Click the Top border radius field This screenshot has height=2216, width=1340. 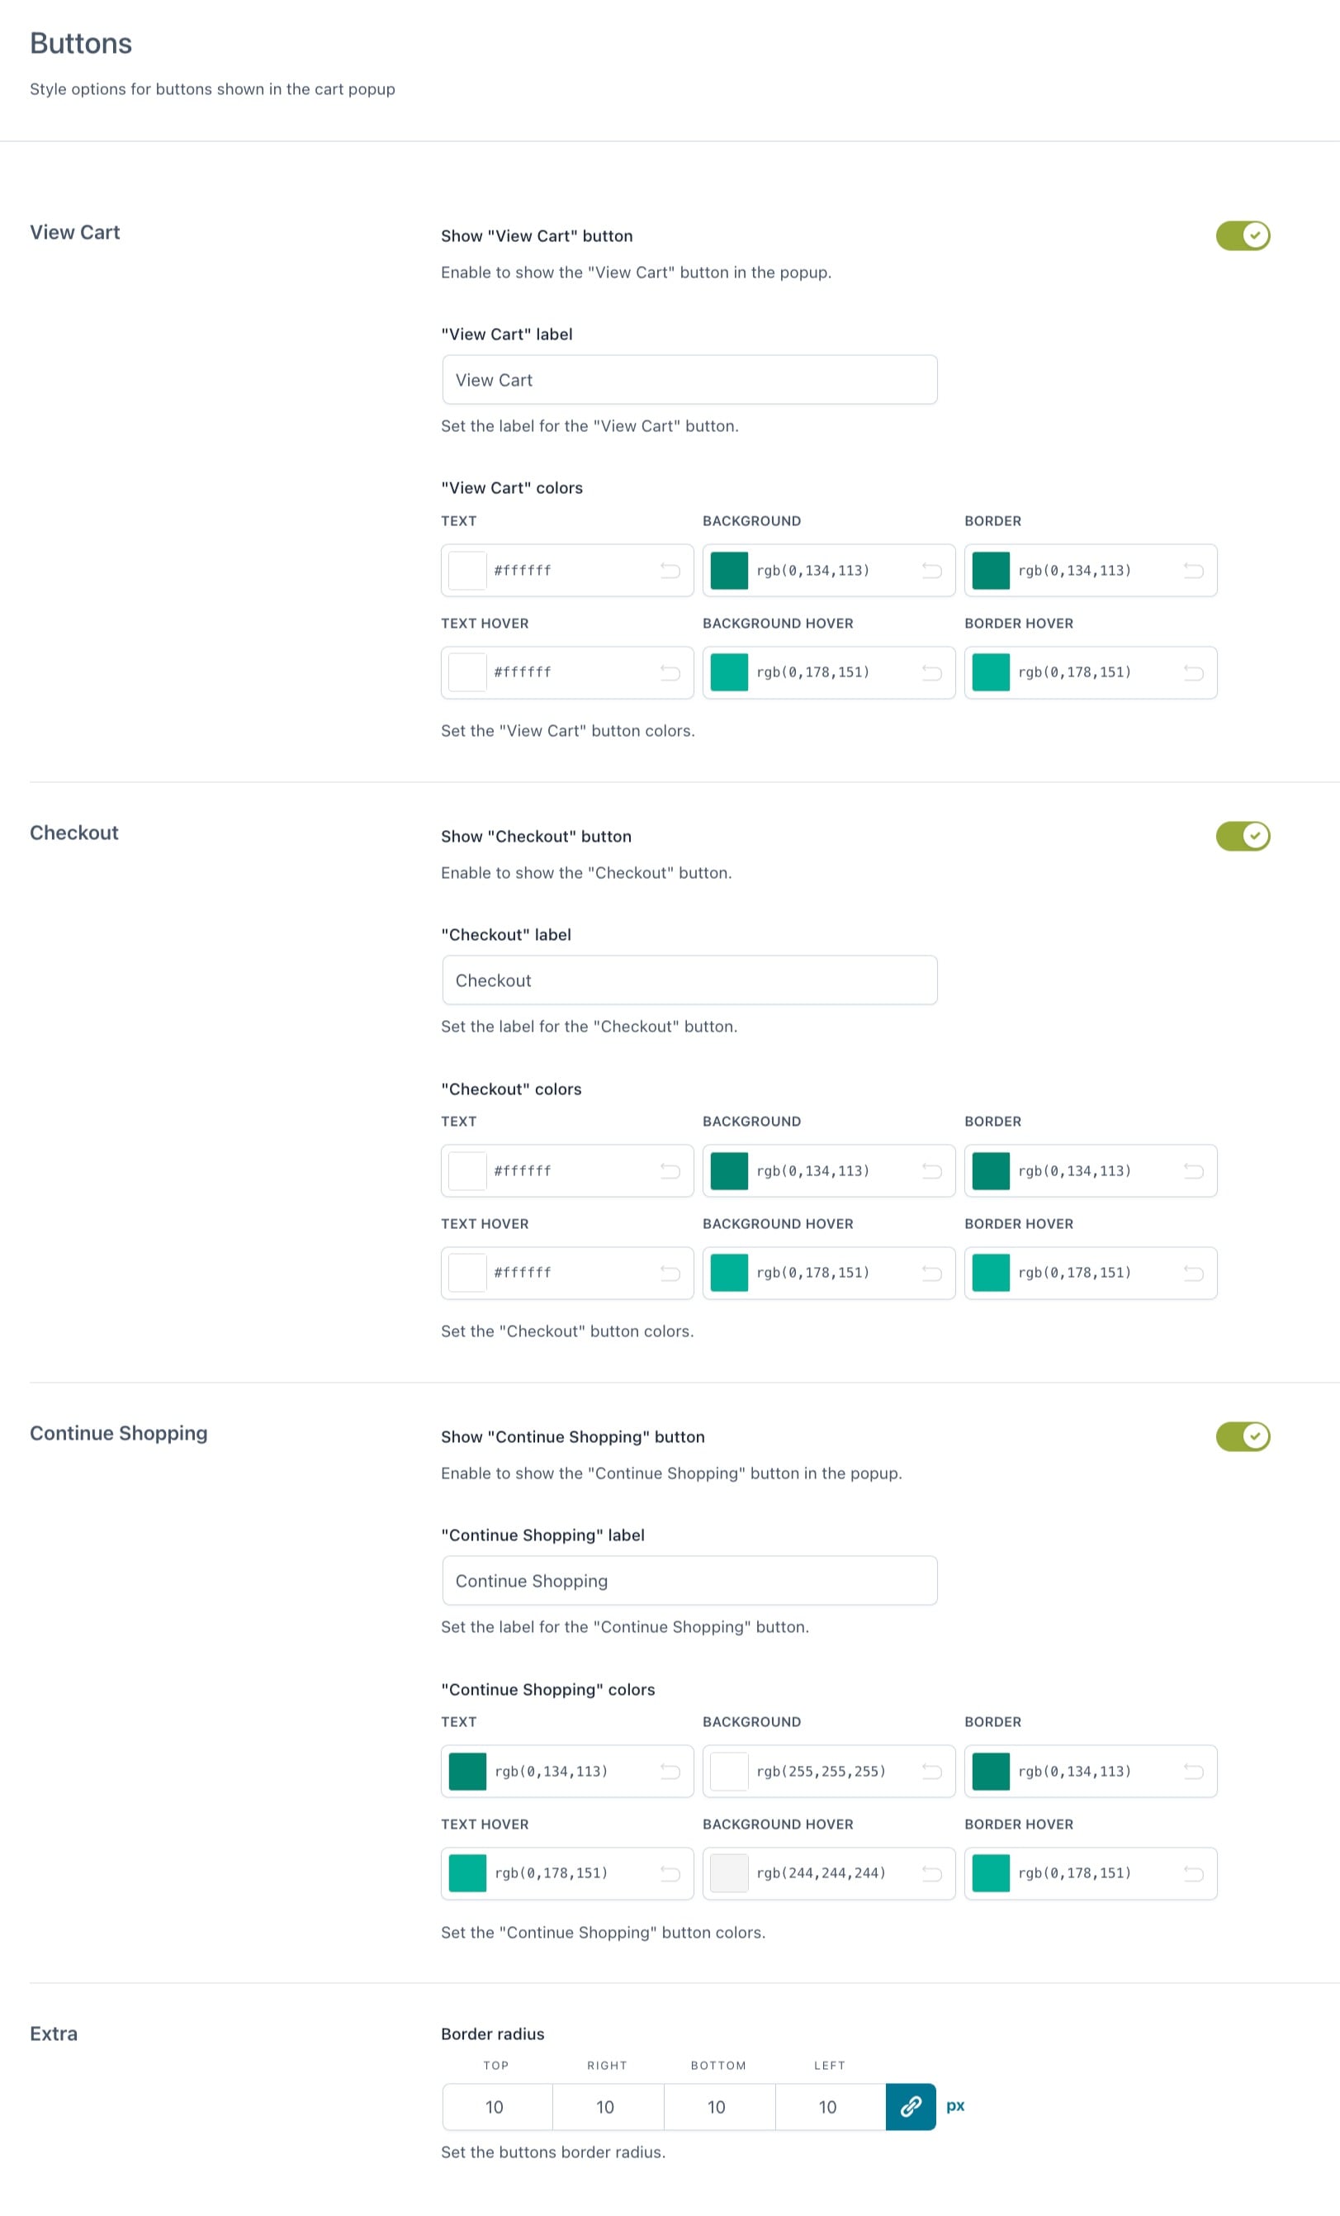pos(495,2106)
